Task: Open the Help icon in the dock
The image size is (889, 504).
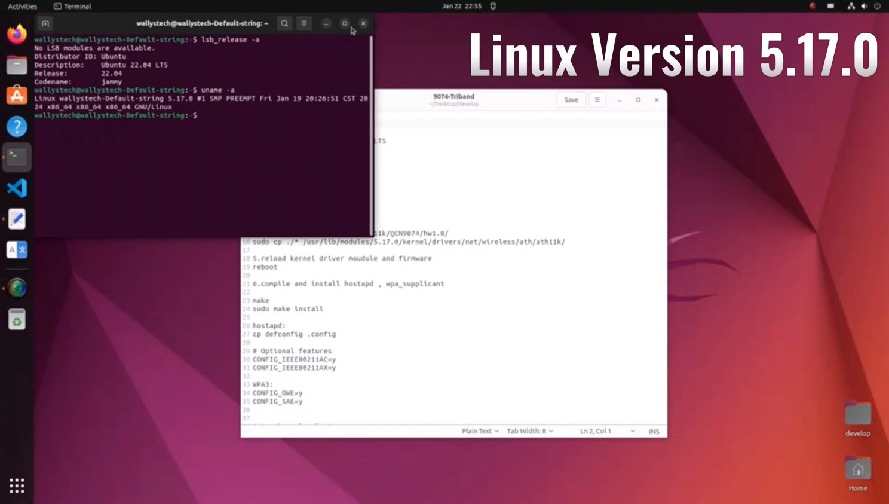Action: 17,126
